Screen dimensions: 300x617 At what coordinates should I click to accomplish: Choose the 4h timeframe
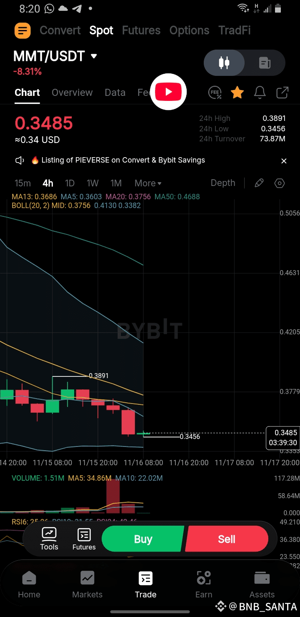point(48,183)
